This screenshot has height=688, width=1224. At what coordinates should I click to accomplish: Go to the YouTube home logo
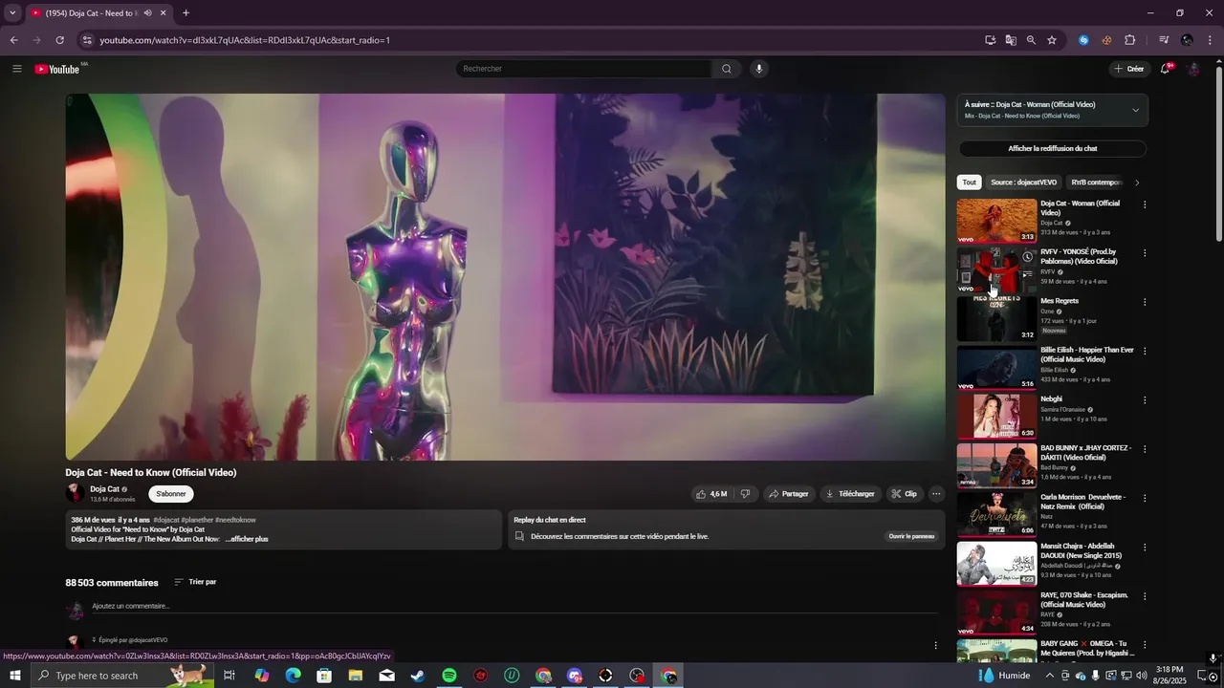pos(58,69)
